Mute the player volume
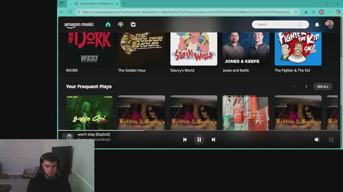This screenshot has width=343, height=192. [x=317, y=140]
